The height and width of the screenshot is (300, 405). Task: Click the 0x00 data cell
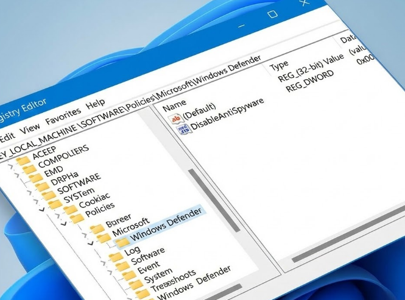pos(365,60)
